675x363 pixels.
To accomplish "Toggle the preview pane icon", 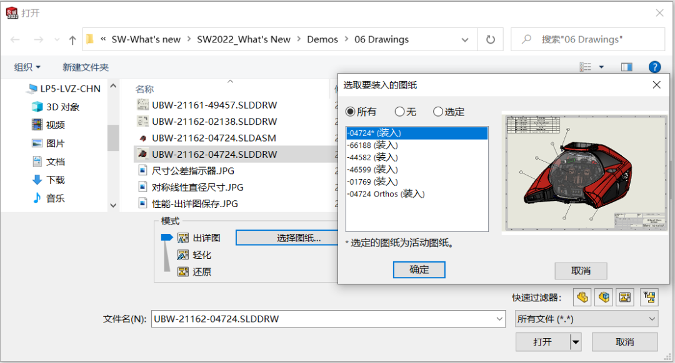I will 626,67.
